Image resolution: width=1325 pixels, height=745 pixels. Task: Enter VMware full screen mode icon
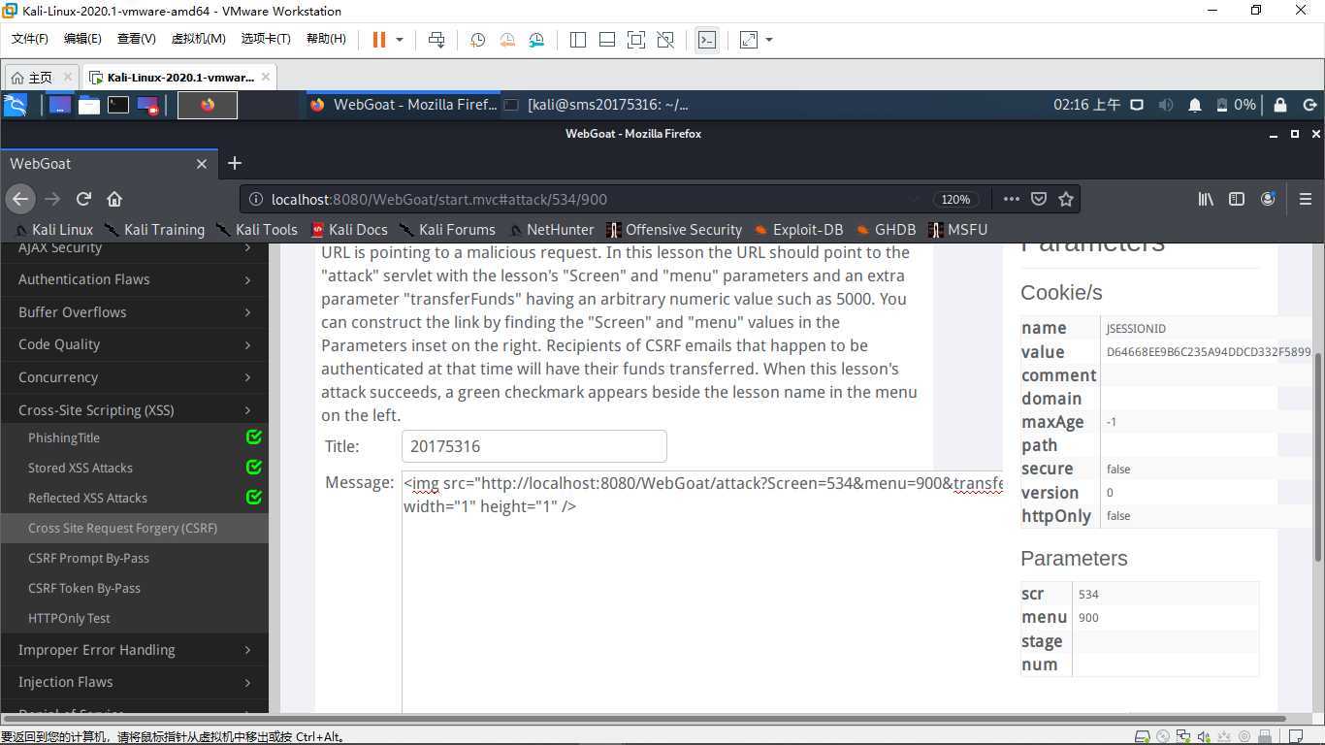click(636, 40)
